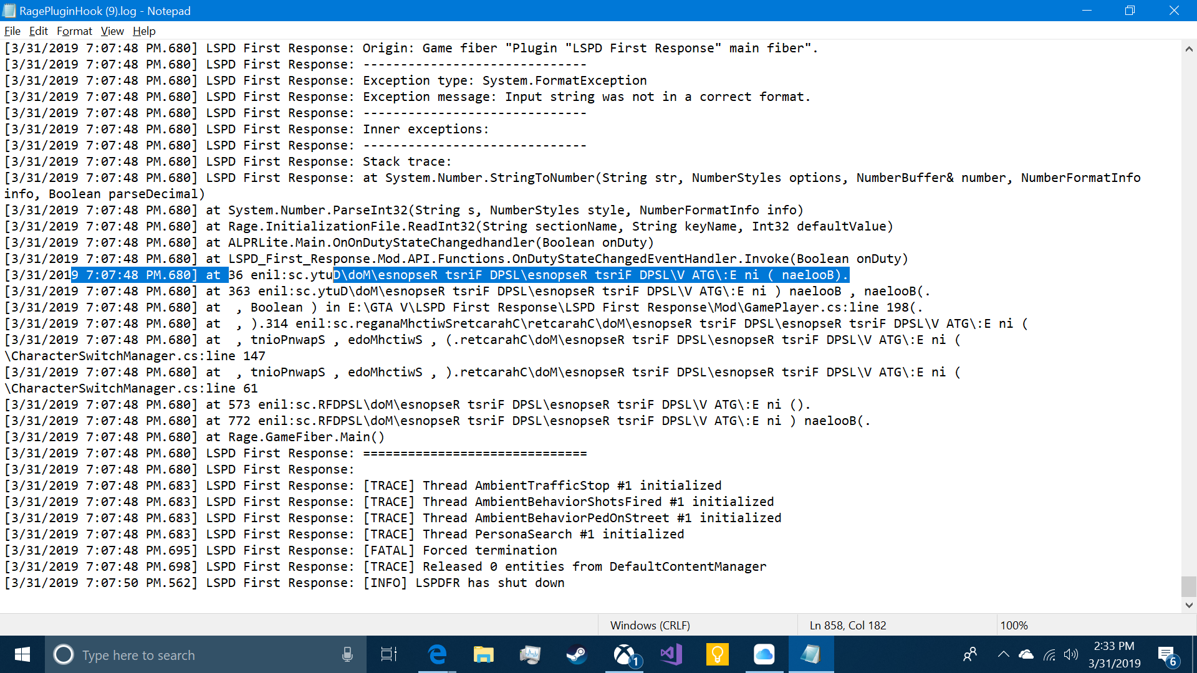Viewport: 1197px width, 673px height.
Task: Launch Microsoft Edge from taskbar
Action: pyautogui.click(x=437, y=654)
